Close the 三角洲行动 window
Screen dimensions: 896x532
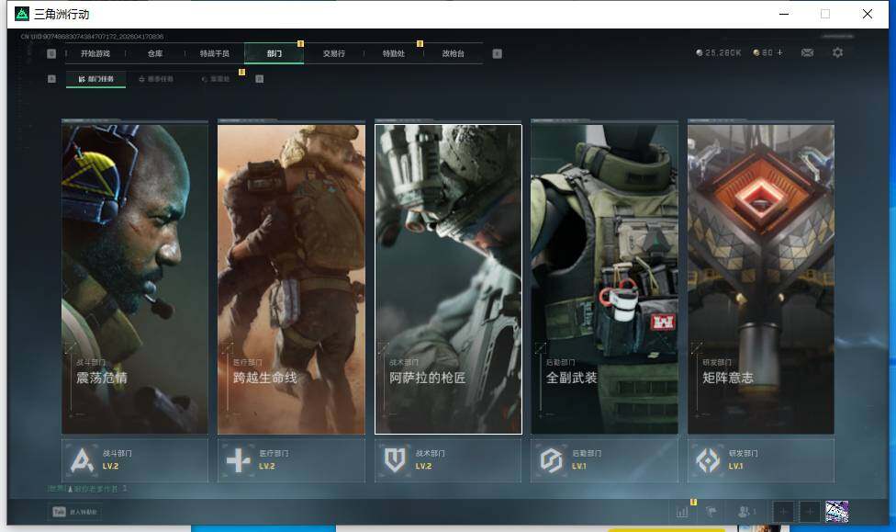click(868, 14)
